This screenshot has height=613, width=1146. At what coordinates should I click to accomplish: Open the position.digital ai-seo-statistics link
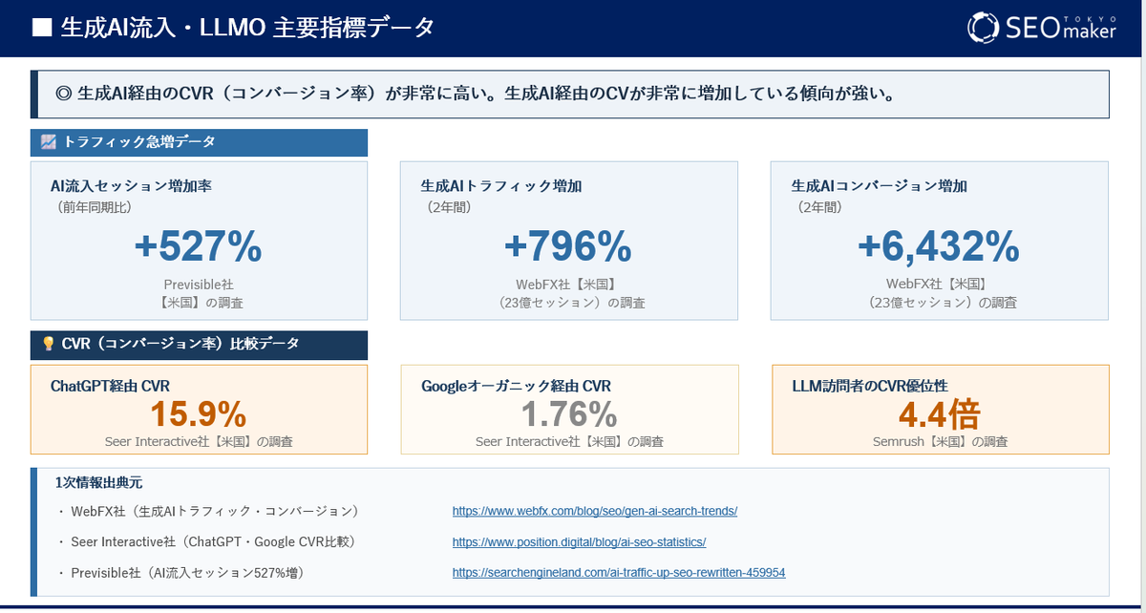pyautogui.click(x=579, y=542)
